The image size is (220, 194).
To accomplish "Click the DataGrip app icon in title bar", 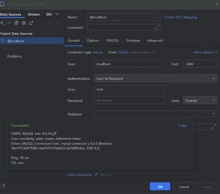I will [x=2, y=4].
